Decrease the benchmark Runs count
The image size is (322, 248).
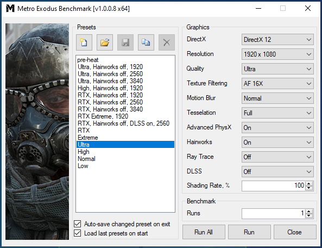309,216
